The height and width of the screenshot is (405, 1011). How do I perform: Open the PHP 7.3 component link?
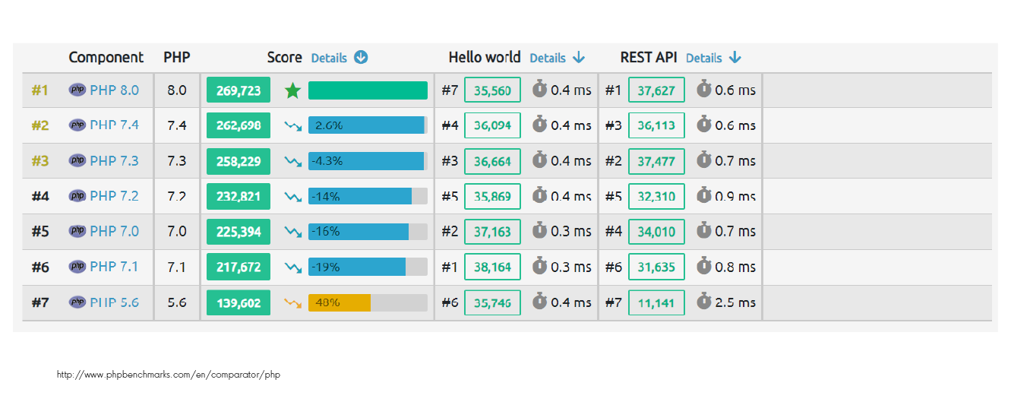[115, 160]
